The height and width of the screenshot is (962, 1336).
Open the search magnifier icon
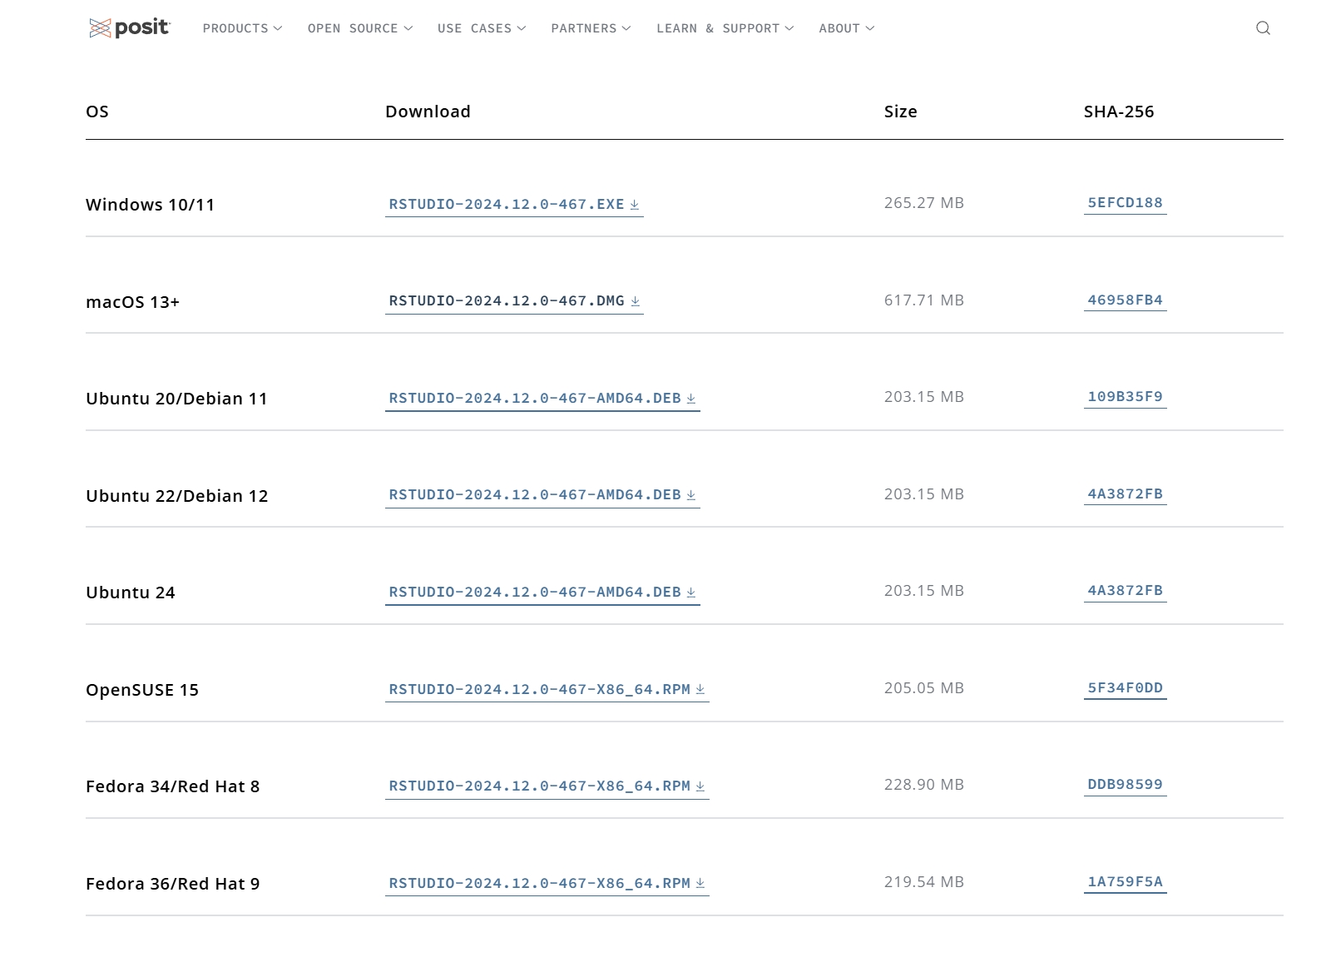[x=1263, y=28]
